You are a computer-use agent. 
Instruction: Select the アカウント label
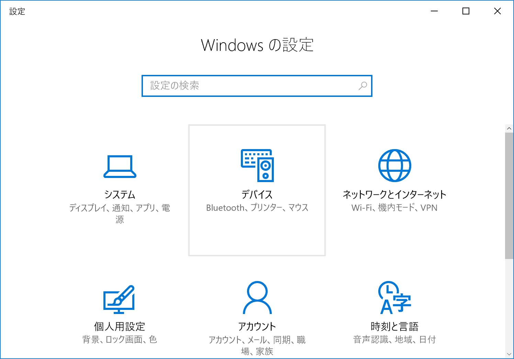257,326
